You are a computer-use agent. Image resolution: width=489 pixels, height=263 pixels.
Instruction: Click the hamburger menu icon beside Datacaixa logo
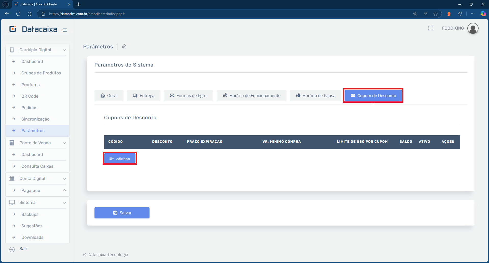(65, 30)
